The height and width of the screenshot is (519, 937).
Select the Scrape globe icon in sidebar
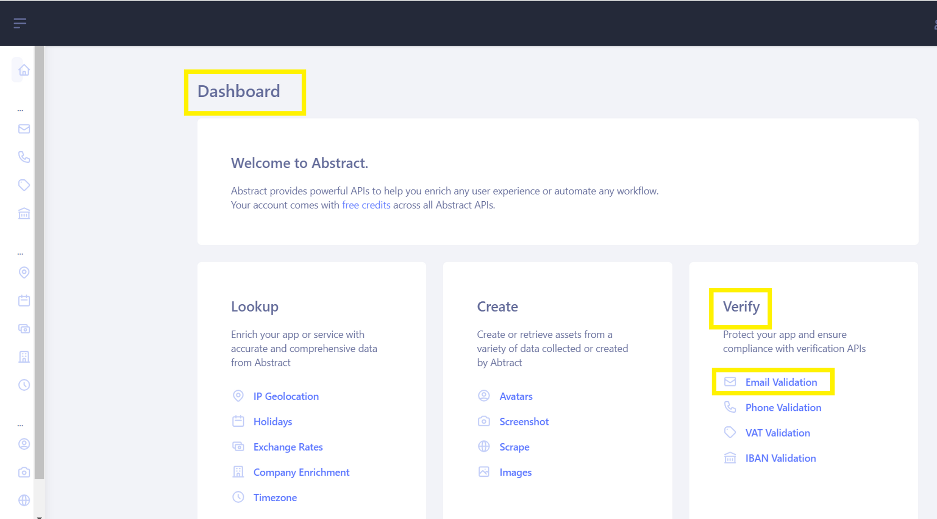click(x=23, y=500)
